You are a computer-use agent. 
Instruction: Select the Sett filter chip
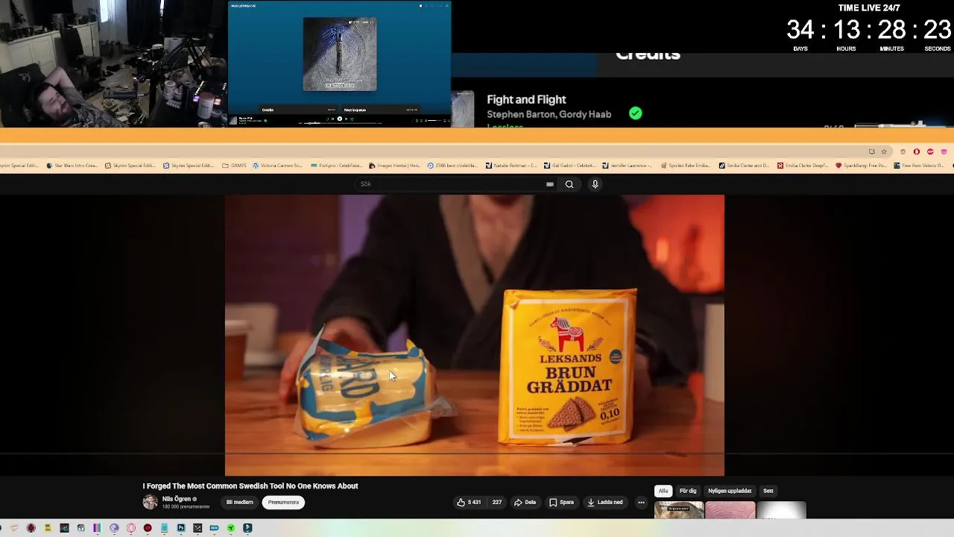pyautogui.click(x=768, y=491)
